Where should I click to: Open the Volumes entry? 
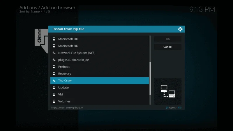tap(100, 101)
